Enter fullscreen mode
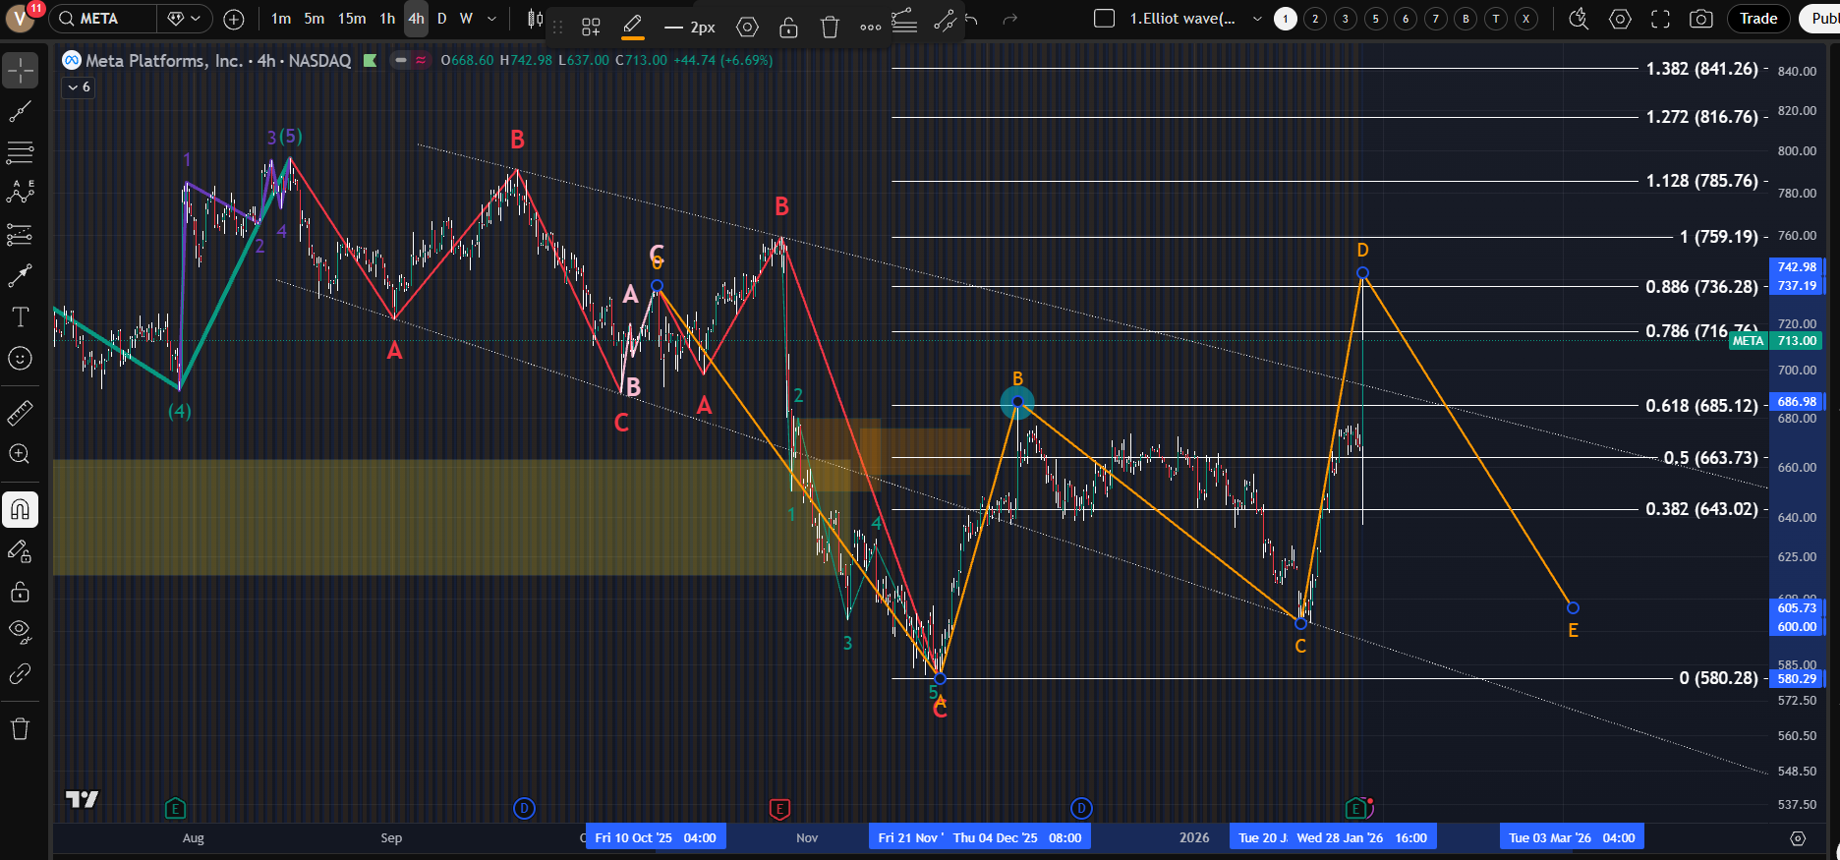This screenshot has height=860, width=1840. pos(1661,19)
